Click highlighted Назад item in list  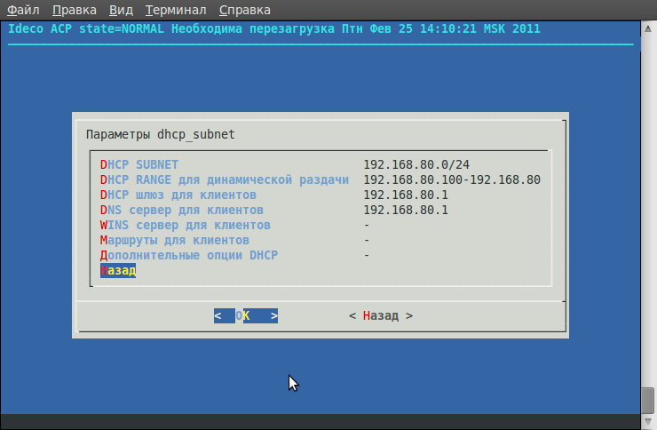click(x=118, y=270)
